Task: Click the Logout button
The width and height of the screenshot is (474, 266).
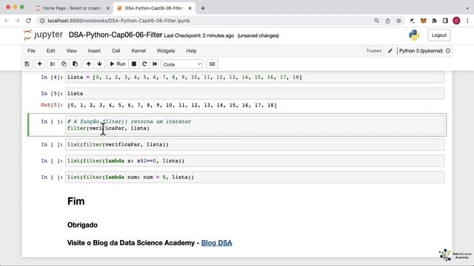Action: coord(439,35)
